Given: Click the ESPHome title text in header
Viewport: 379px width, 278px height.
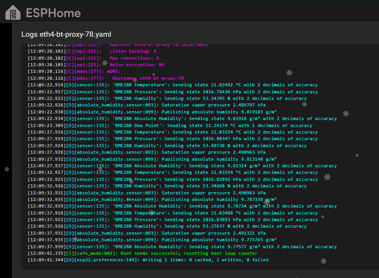Looking at the screenshot, I should click(53, 14).
